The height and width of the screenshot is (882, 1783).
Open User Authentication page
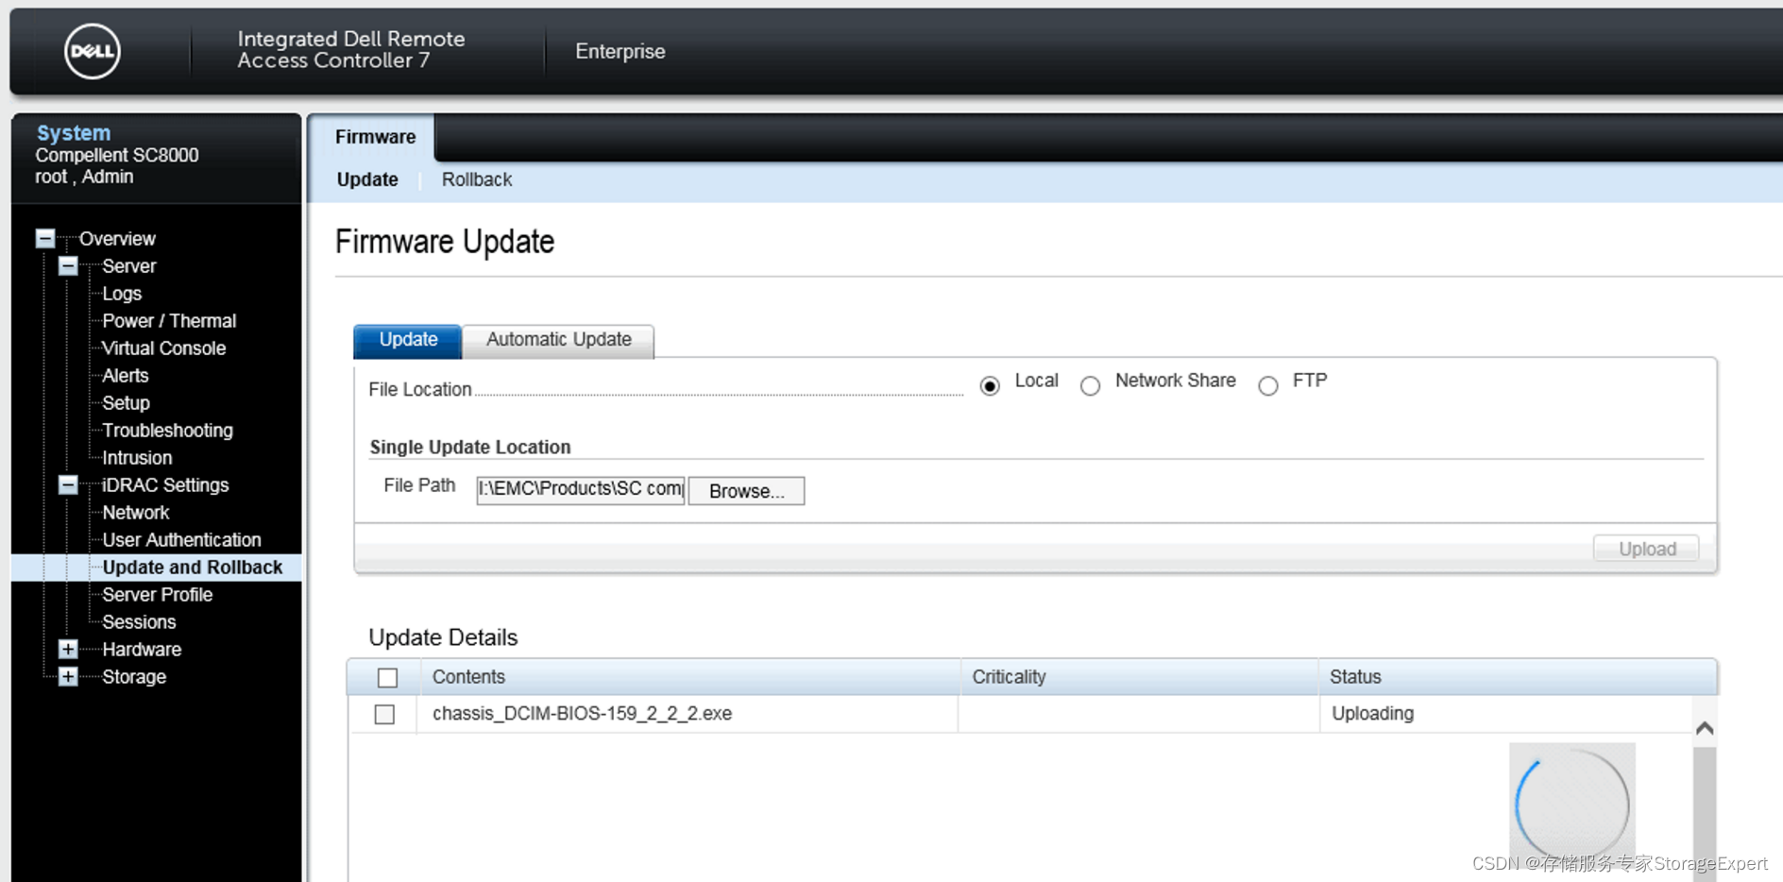(x=181, y=540)
